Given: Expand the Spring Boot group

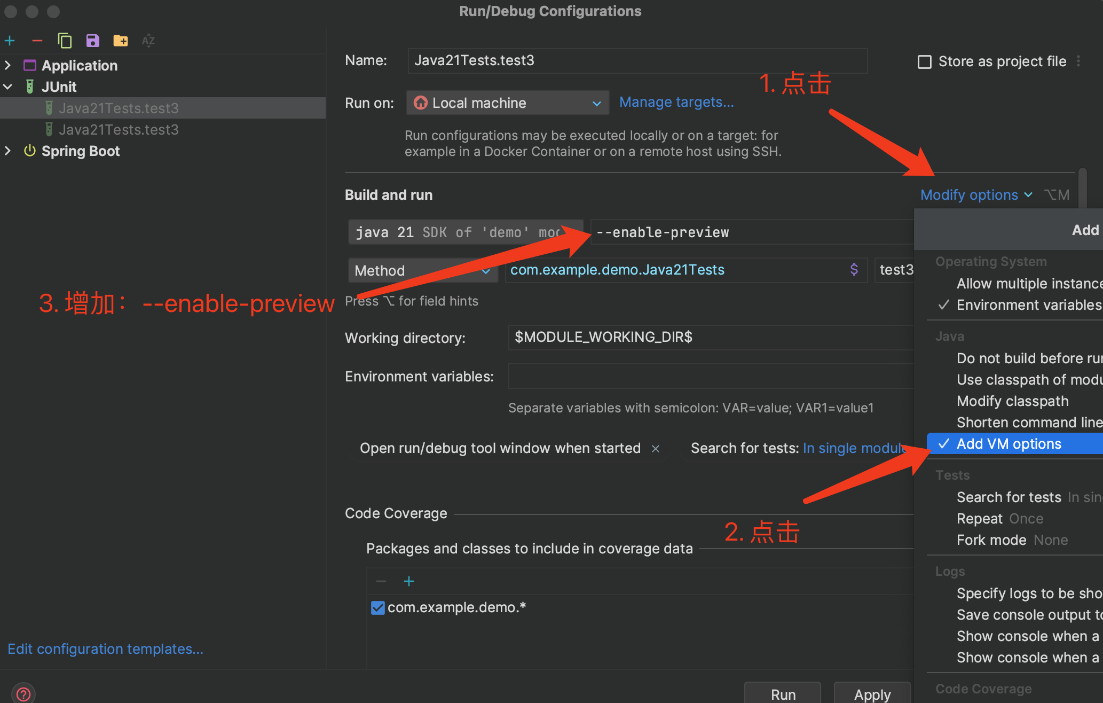Looking at the screenshot, I should click(8, 151).
